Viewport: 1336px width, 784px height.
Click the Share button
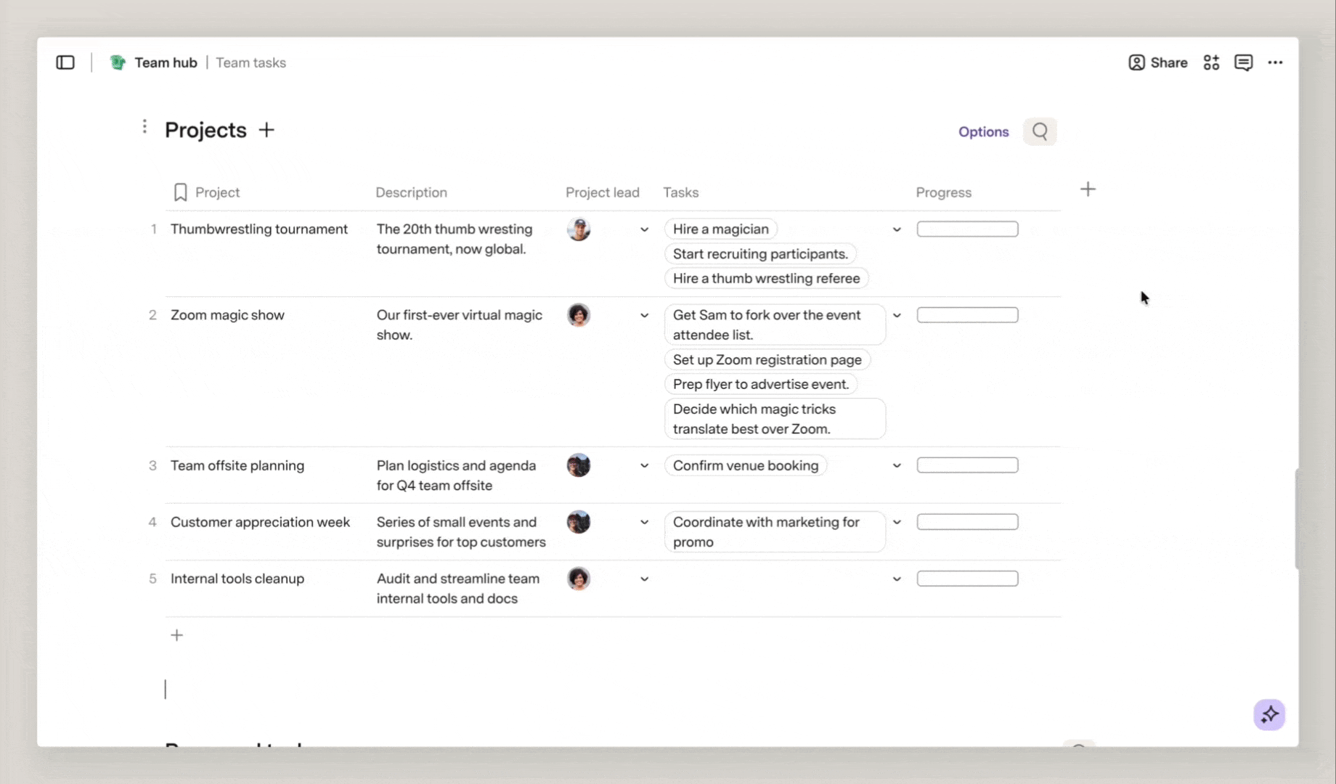pos(1157,62)
